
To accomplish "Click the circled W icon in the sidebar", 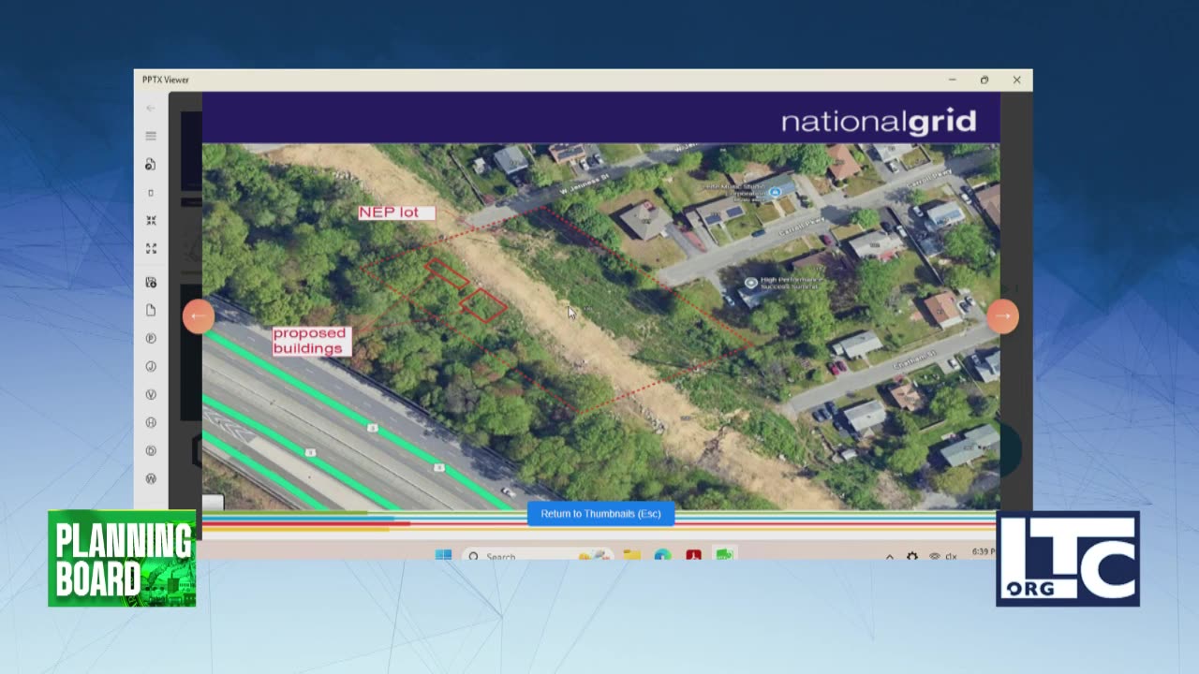I will [151, 478].
